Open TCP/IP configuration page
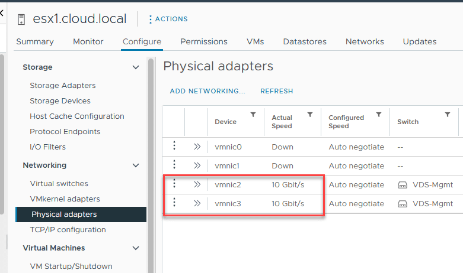 (68, 230)
